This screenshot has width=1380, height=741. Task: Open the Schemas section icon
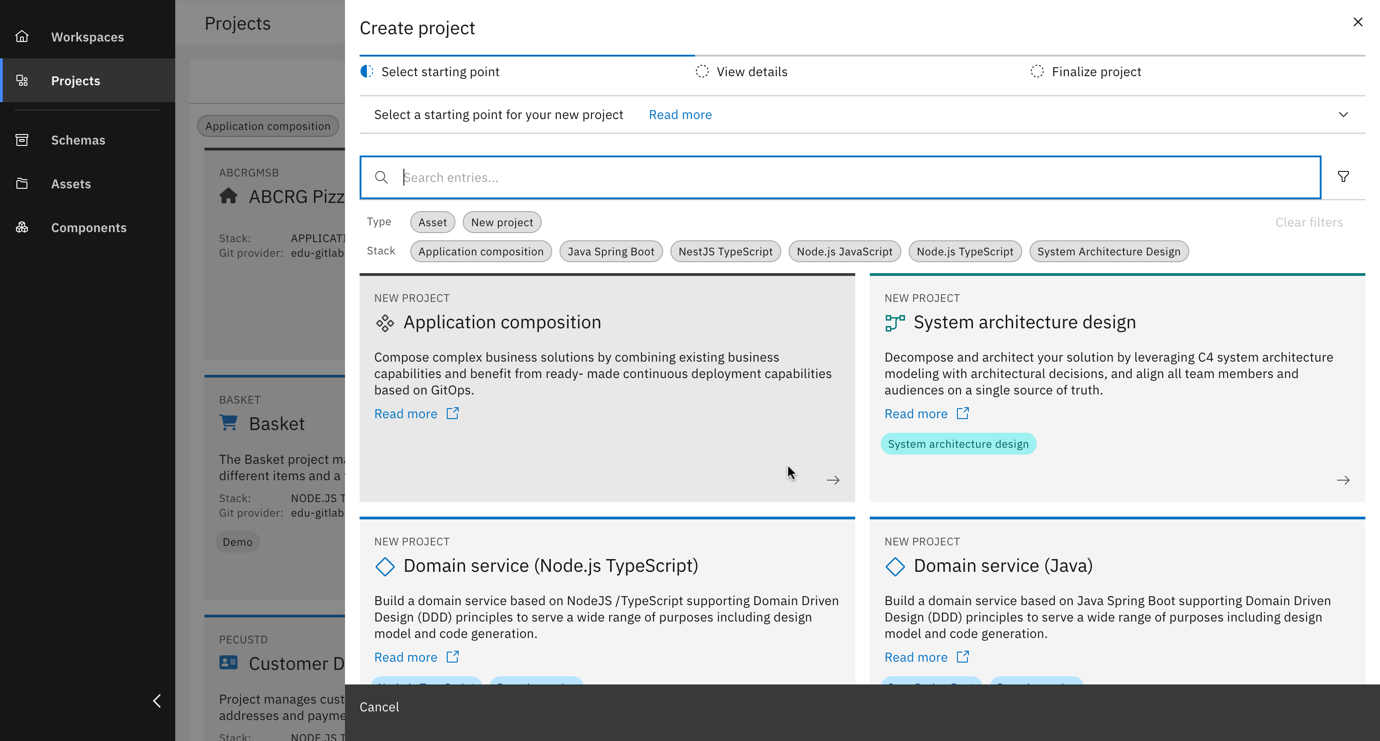(22, 139)
